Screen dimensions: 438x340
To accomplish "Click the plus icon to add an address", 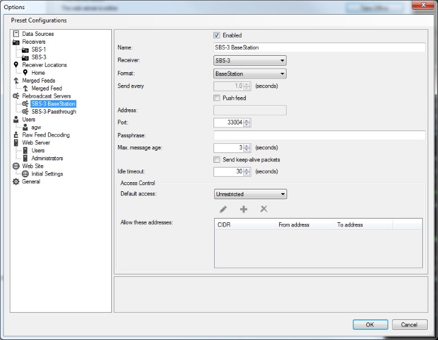I will tap(243, 209).
